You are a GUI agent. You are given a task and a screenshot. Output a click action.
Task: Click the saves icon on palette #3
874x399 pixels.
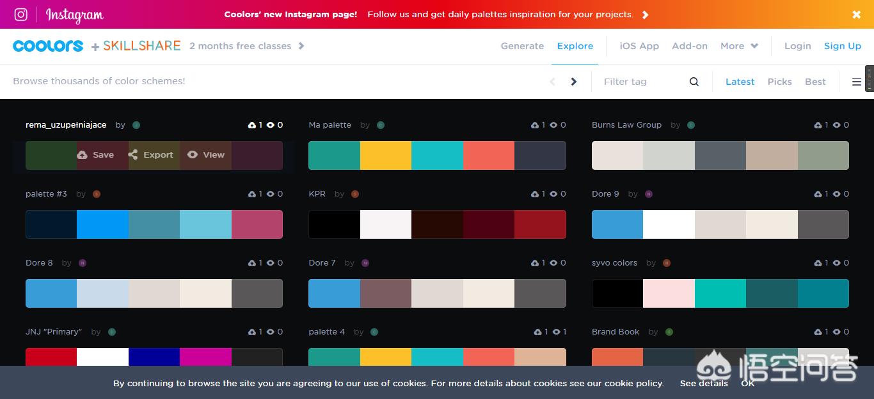pyautogui.click(x=251, y=194)
